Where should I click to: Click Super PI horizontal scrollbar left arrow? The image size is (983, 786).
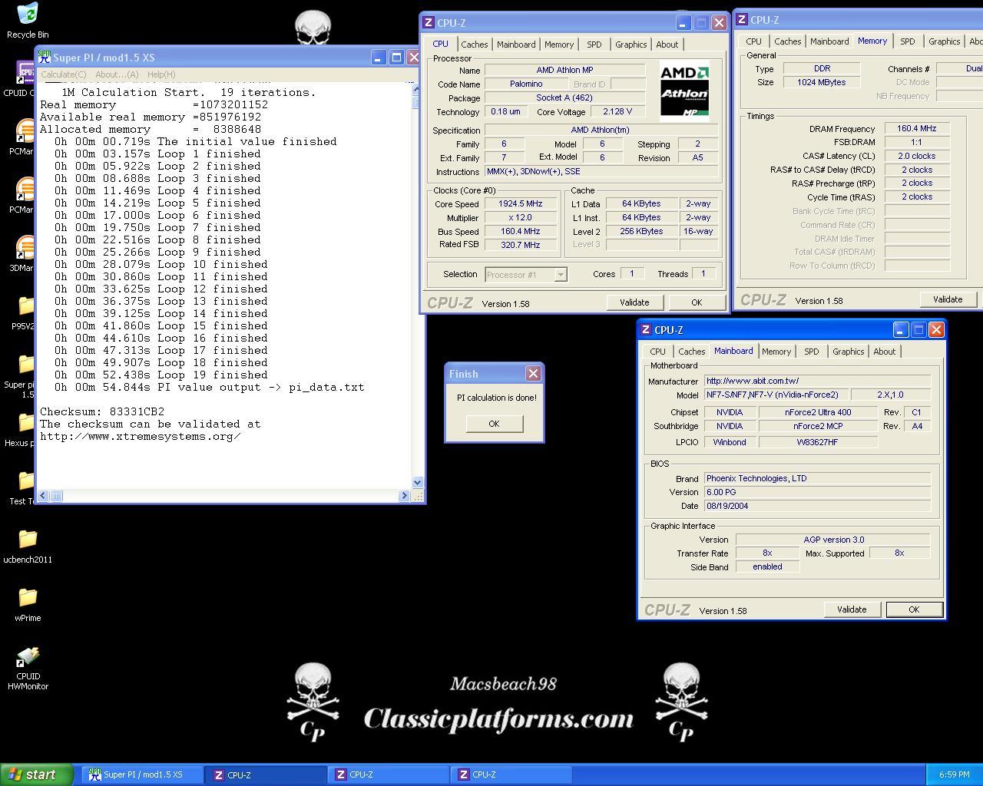click(x=43, y=496)
